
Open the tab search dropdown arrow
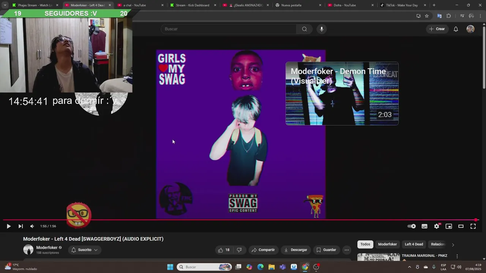5,5
